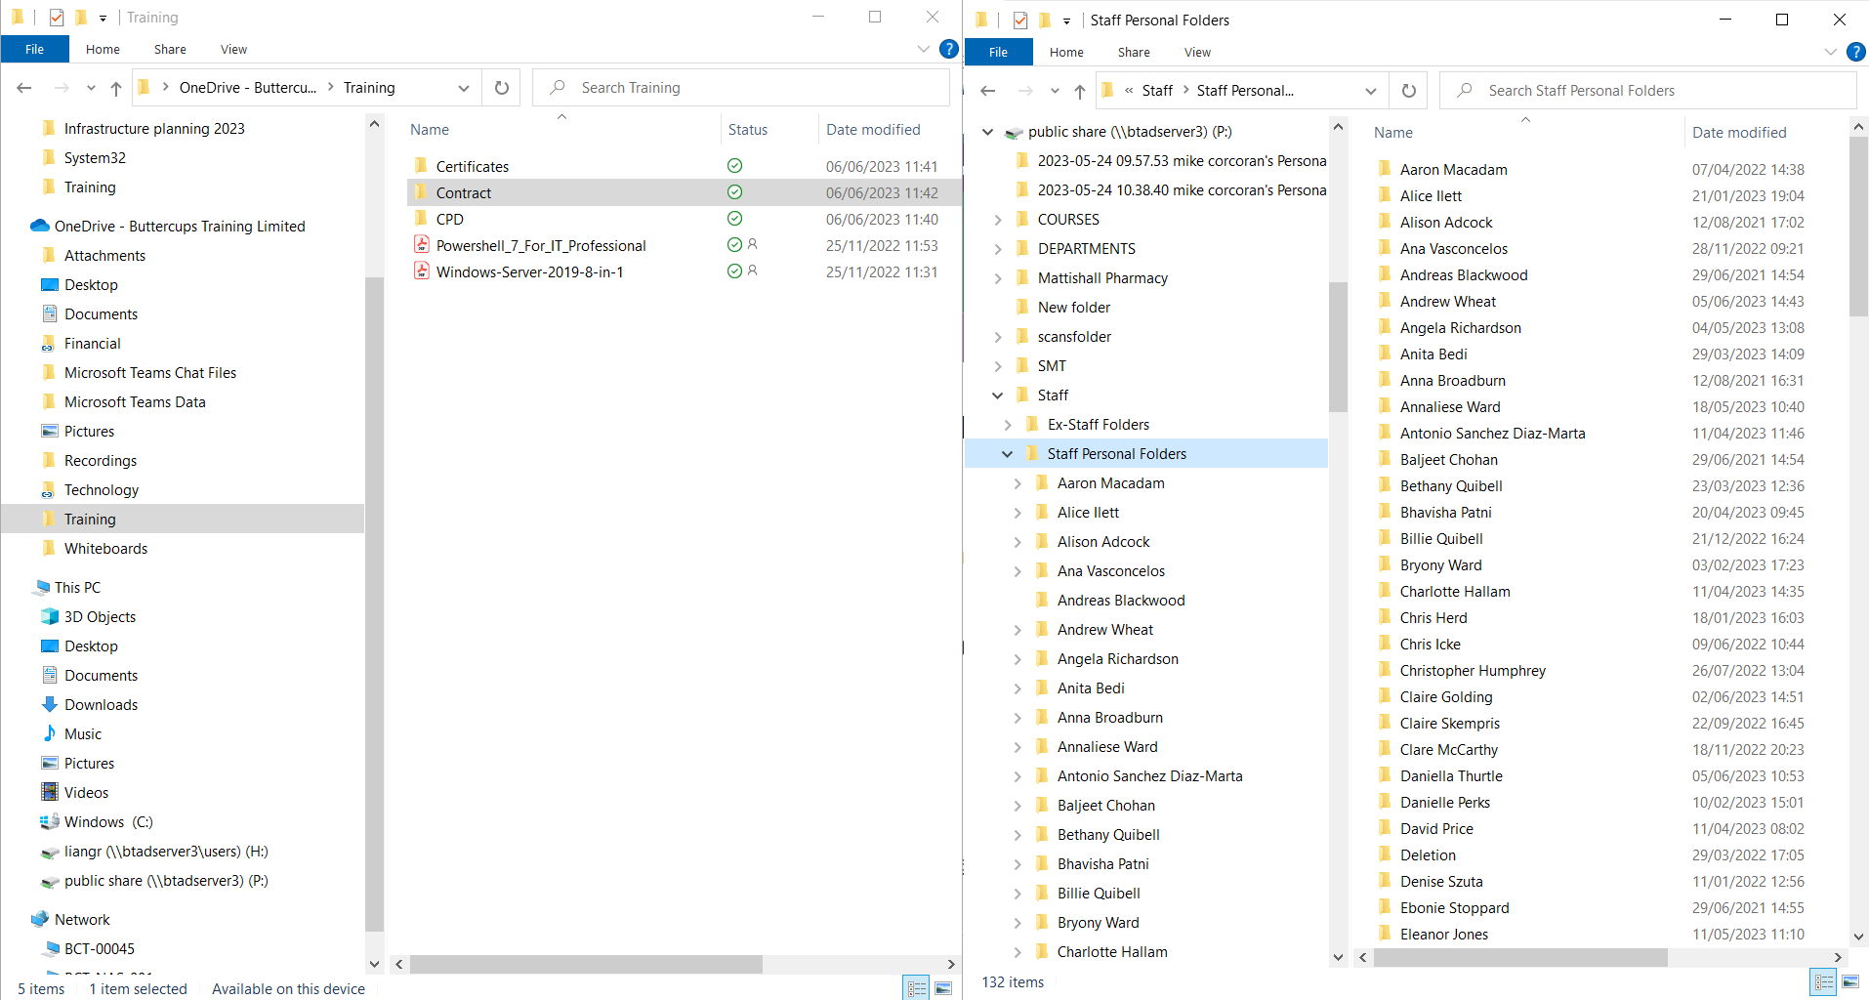Sort by Date modified in Staff window
This screenshot has width=1869, height=1000.
click(1738, 133)
